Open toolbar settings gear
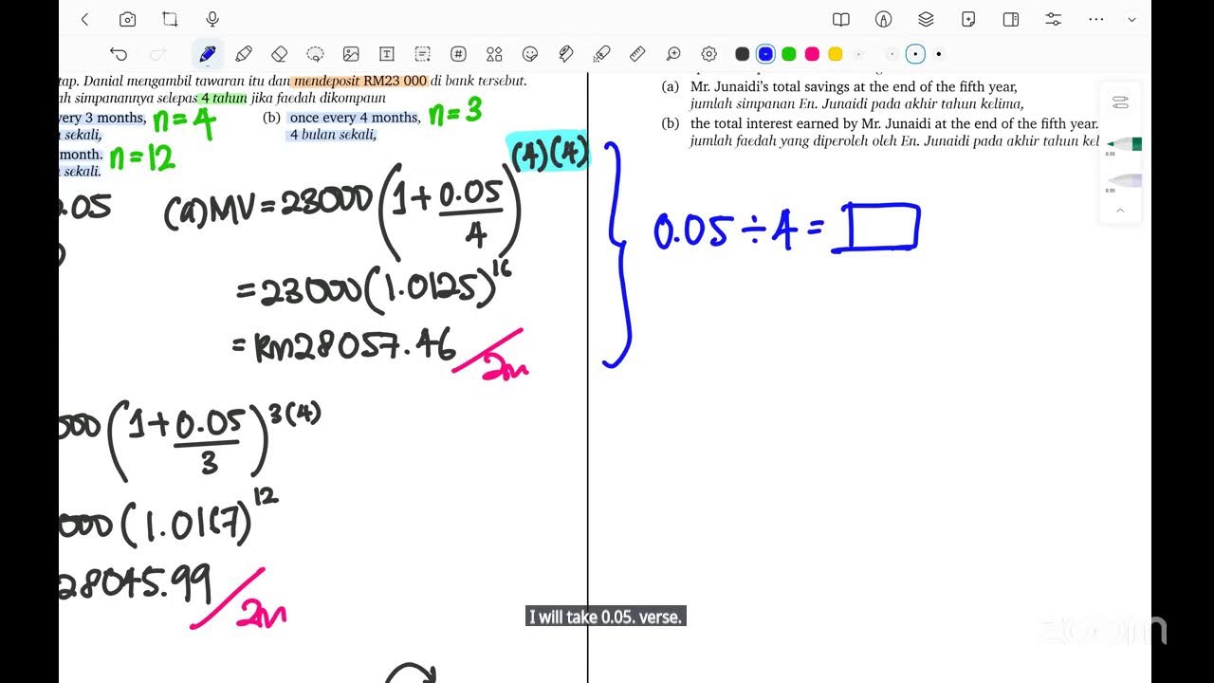Screen dimensions: 1214x683 click(x=708, y=54)
